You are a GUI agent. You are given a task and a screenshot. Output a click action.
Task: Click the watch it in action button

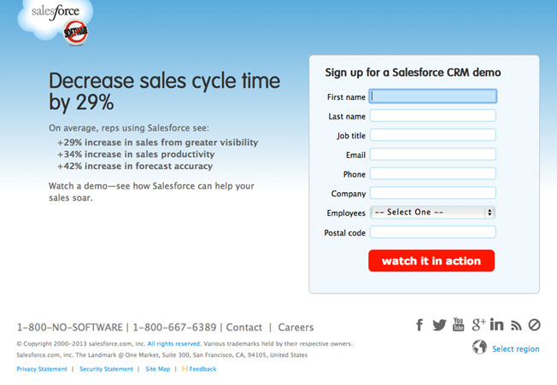[431, 261]
